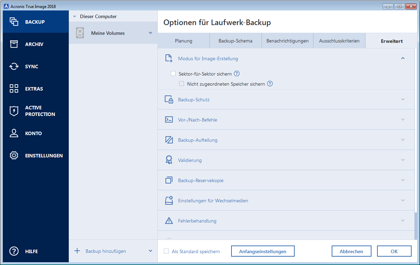Click the Backup icon in sidebar

(14, 22)
